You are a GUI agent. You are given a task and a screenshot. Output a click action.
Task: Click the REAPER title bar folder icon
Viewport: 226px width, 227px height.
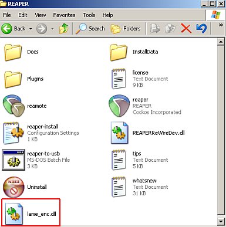pyautogui.click(x=4, y=4)
